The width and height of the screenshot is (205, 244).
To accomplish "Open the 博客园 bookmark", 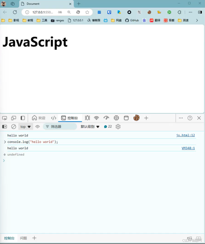I will pos(94,20).
